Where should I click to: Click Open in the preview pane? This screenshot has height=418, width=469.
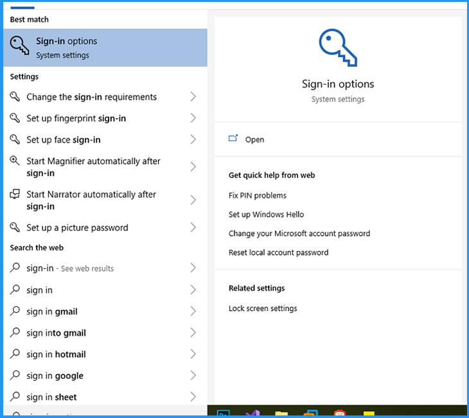[254, 139]
